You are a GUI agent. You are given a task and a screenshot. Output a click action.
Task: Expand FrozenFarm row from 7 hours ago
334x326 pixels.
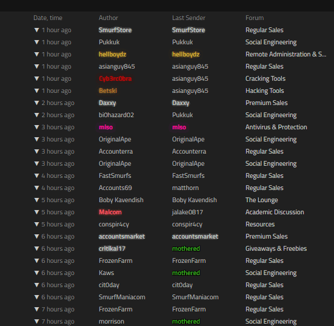point(36,310)
